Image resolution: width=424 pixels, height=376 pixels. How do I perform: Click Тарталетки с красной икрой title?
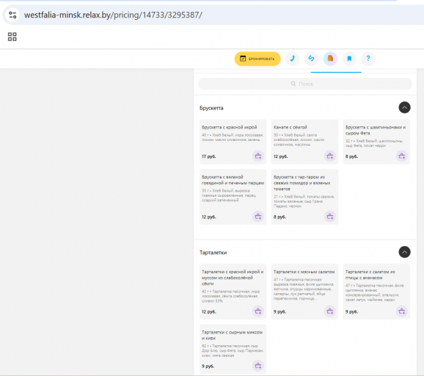tap(233, 278)
